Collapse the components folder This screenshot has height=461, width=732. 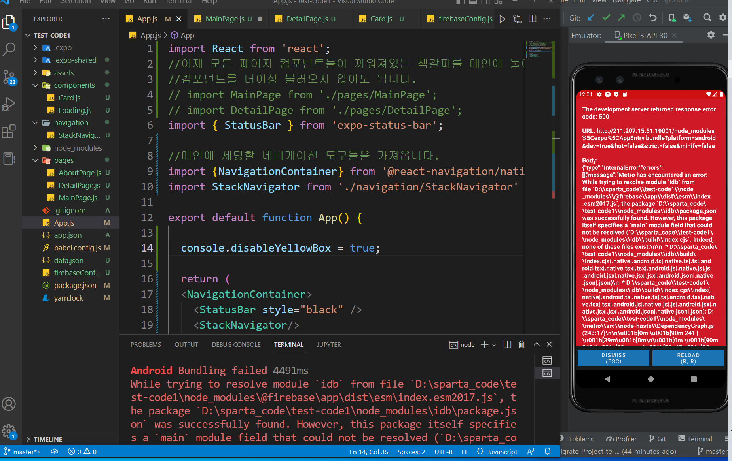tap(35, 85)
